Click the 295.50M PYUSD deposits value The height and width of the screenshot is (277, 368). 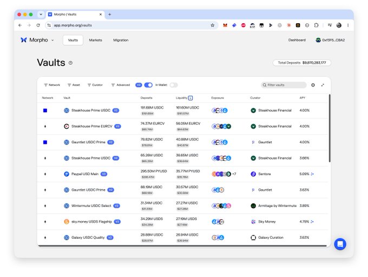[154, 171]
